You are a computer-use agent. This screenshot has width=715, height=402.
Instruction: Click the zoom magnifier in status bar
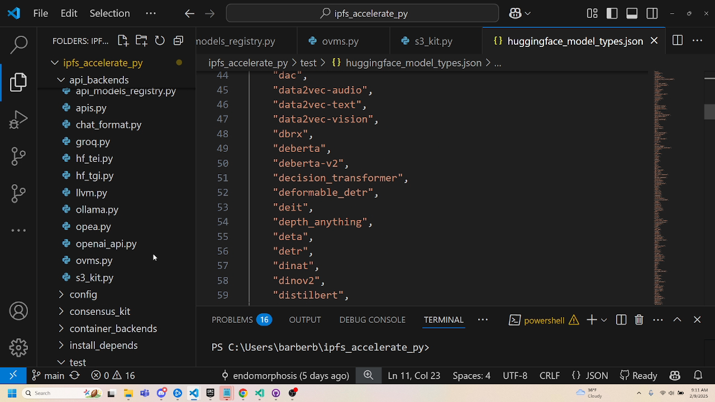coord(369,375)
